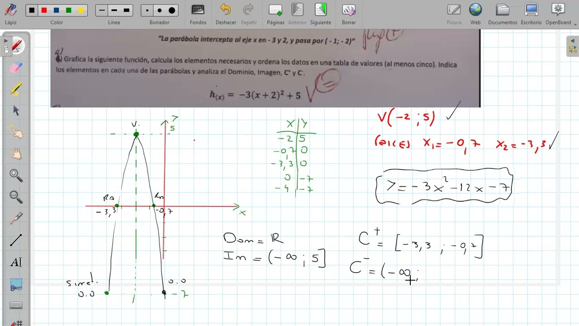Select the yellow highlighter tool
This screenshot has width=579, height=326.
tap(16, 89)
